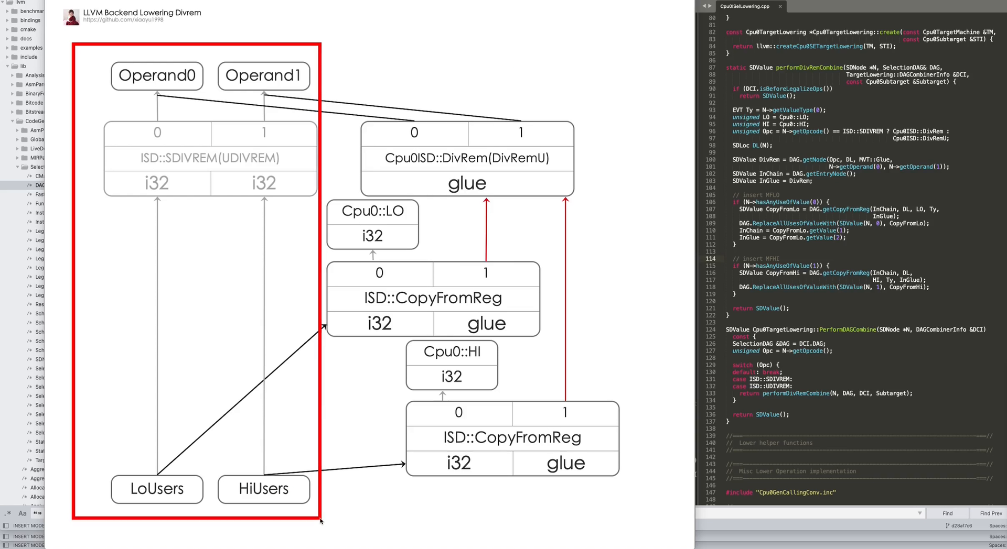Click the file icon beside Targ
Viewport: 1007px width, 549px height.
click(x=30, y=460)
